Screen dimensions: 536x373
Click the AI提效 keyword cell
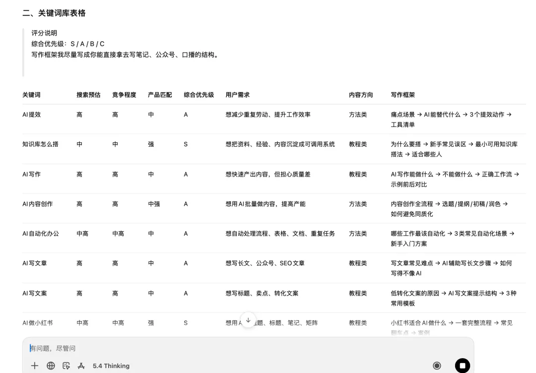(x=32, y=115)
